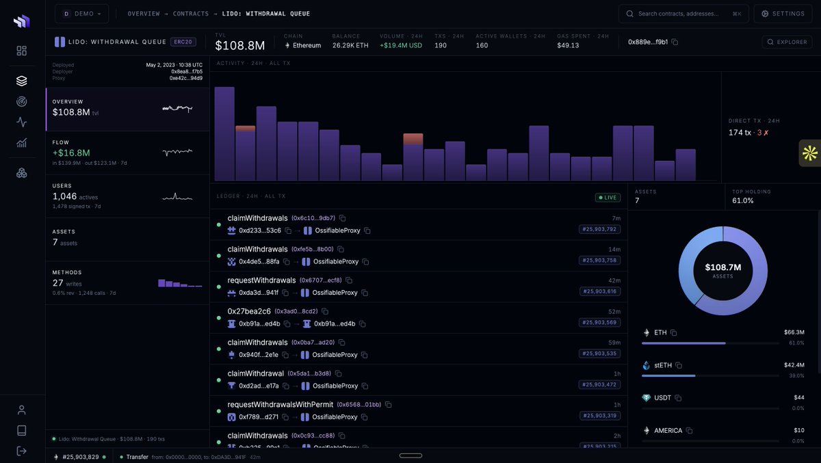The image size is (821, 463).
Task: Copy sender address 0x940f...2e1e
Action: pyautogui.click(x=285, y=355)
